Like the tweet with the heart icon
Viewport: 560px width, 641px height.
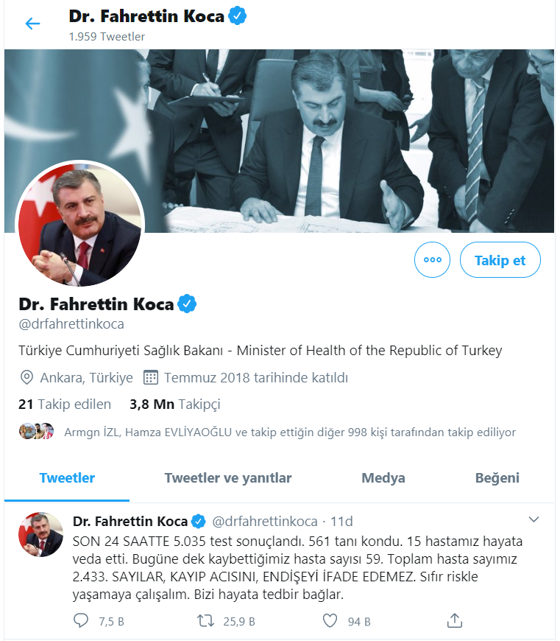(330, 620)
